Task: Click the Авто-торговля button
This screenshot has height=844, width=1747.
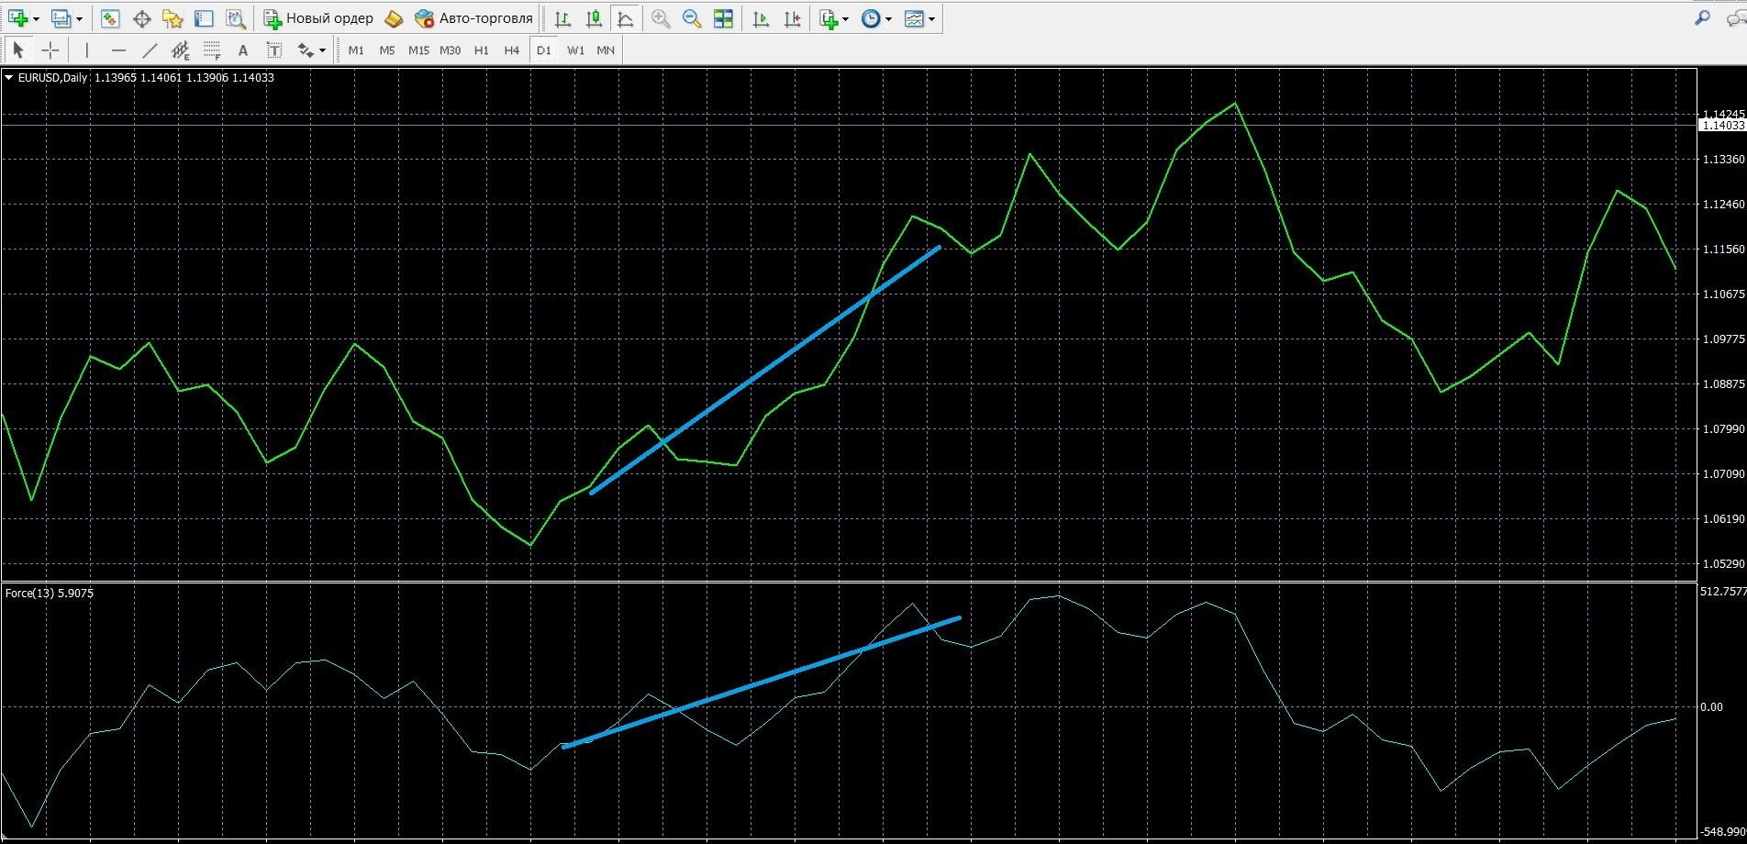Action: point(473,18)
